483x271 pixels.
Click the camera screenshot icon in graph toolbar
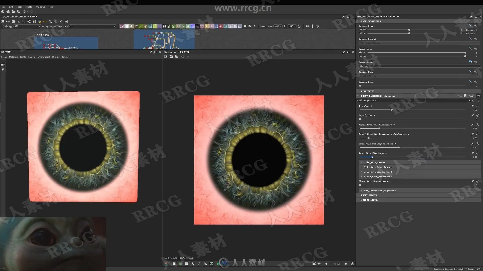[13, 21]
